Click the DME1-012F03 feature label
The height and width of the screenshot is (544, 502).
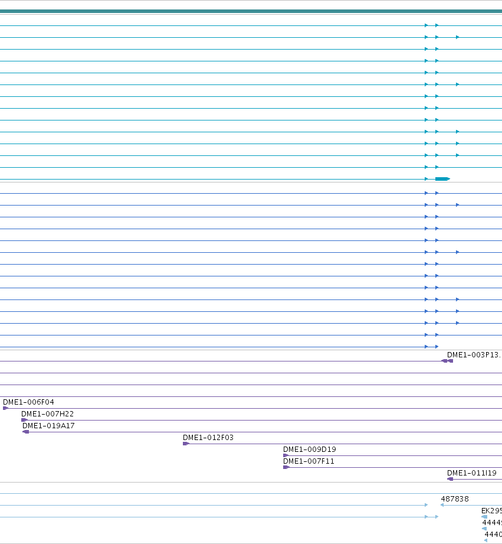[x=208, y=438]
